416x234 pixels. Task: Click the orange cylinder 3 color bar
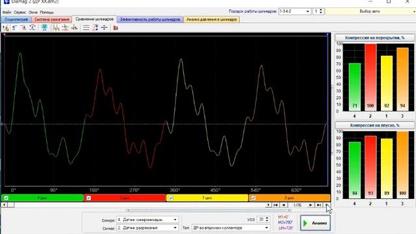[x=289, y=198]
